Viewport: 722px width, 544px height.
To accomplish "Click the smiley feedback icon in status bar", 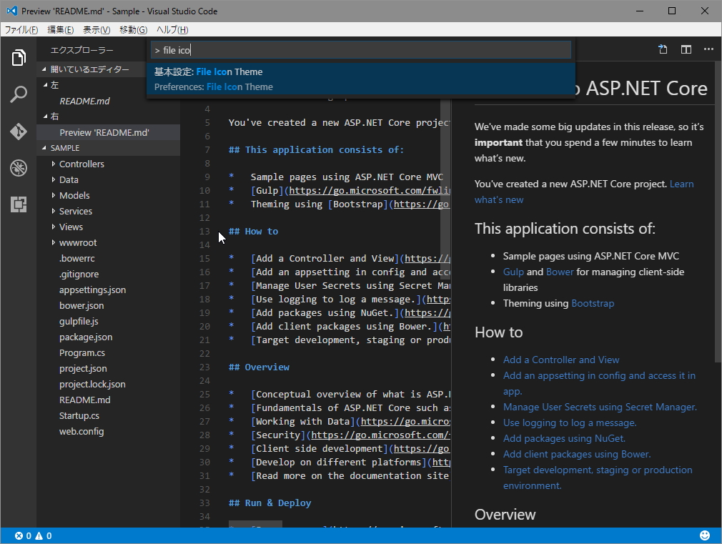I will click(x=705, y=535).
